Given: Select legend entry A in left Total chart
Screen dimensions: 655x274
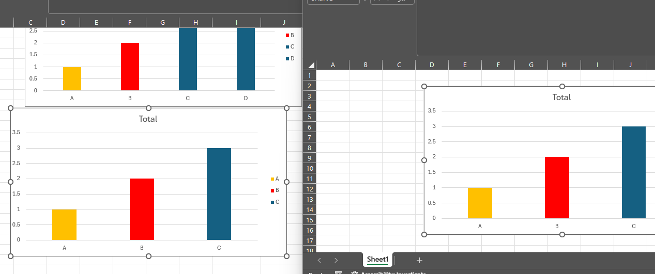Looking at the screenshot, I should pos(275,179).
